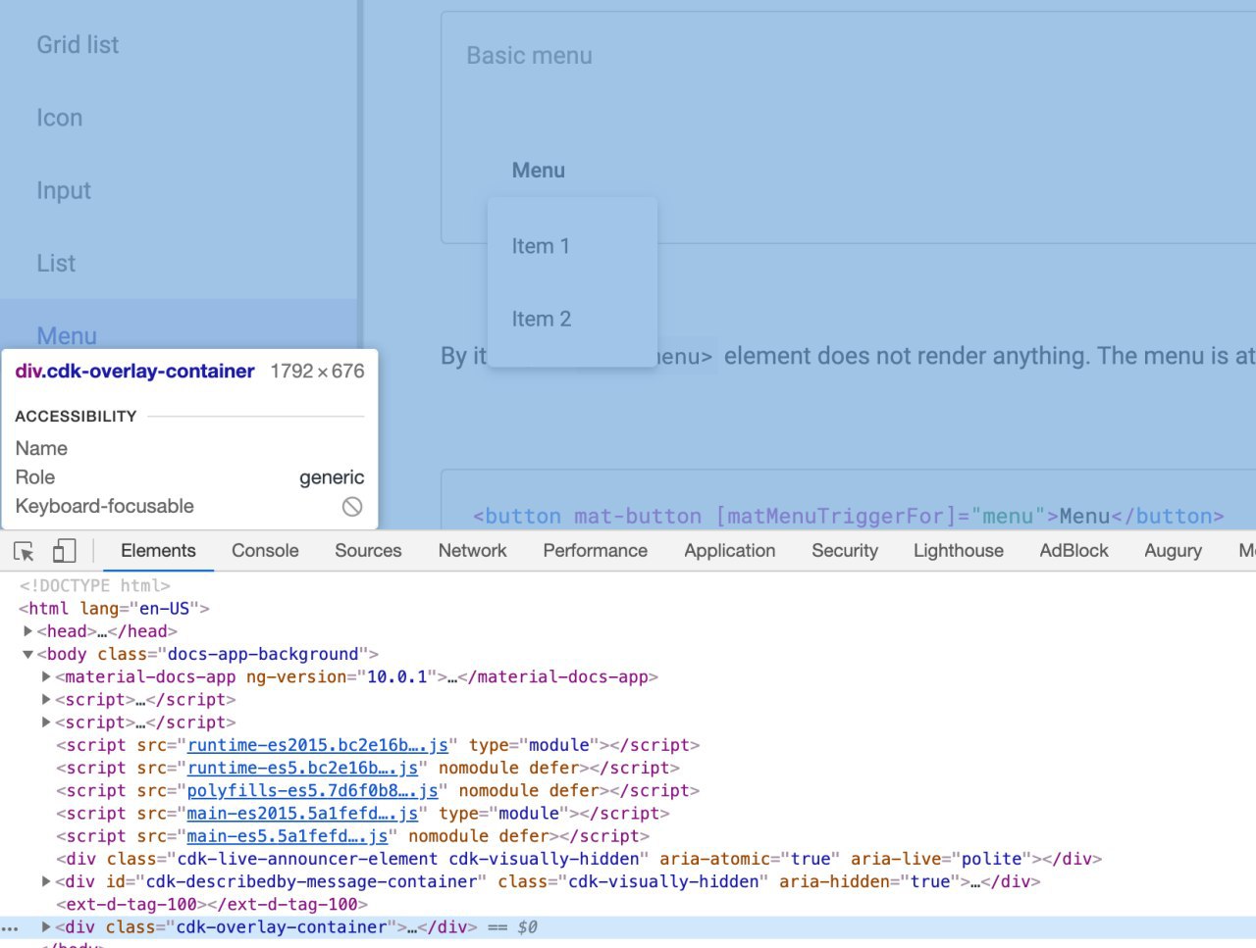The image size is (1256, 948).
Task: Open Input in the sidebar
Action: tap(64, 190)
